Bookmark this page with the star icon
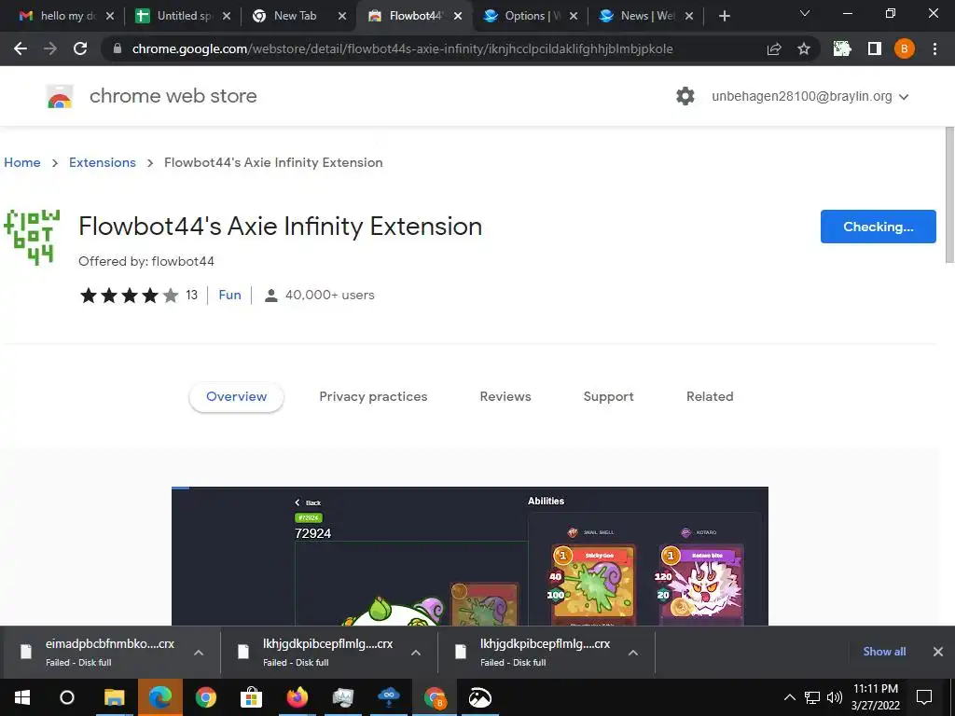 804,48
